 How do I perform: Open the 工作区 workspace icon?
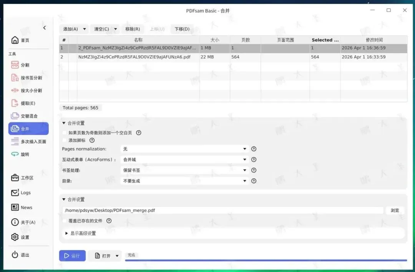tap(15, 177)
